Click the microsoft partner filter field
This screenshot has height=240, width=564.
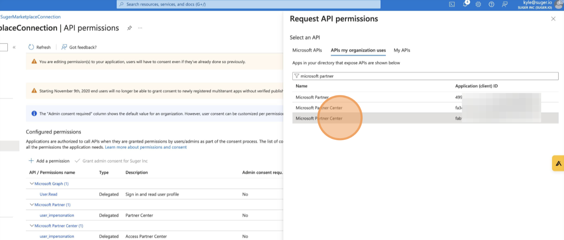(425, 76)
